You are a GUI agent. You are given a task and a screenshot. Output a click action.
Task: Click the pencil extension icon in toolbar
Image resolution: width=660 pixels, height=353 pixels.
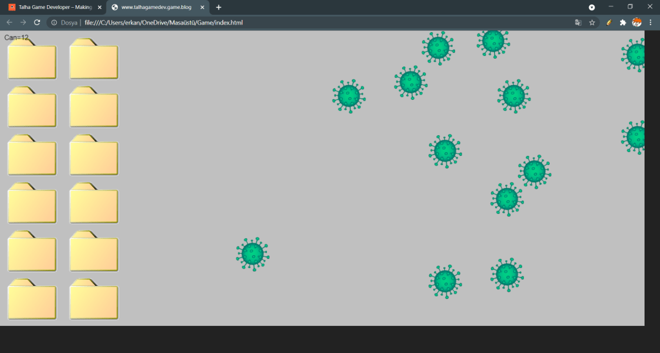tap(609, 22)
